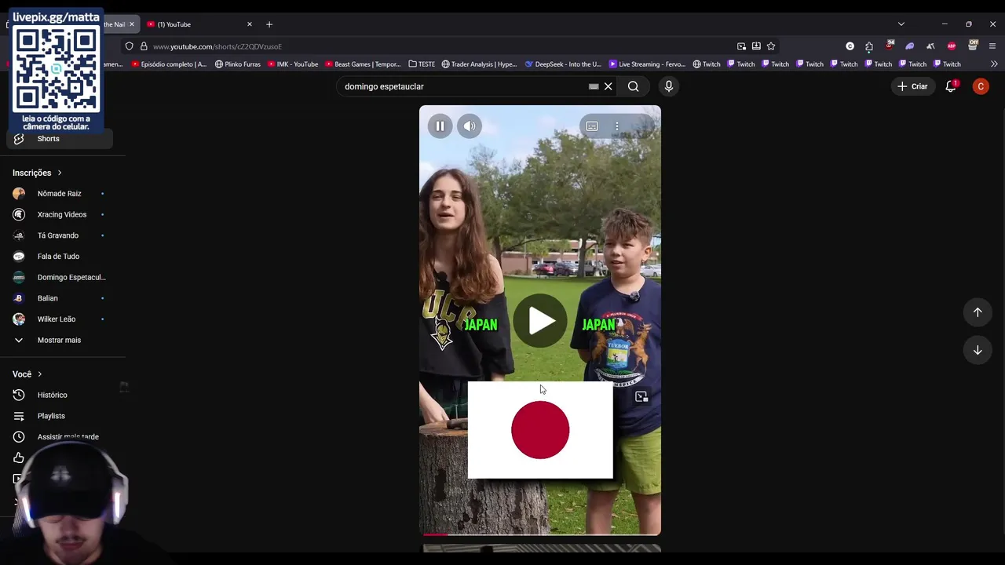Toggle picture-in-picture icon in address bar
This screenshot has height=565, width=1005.
point(741,46)
